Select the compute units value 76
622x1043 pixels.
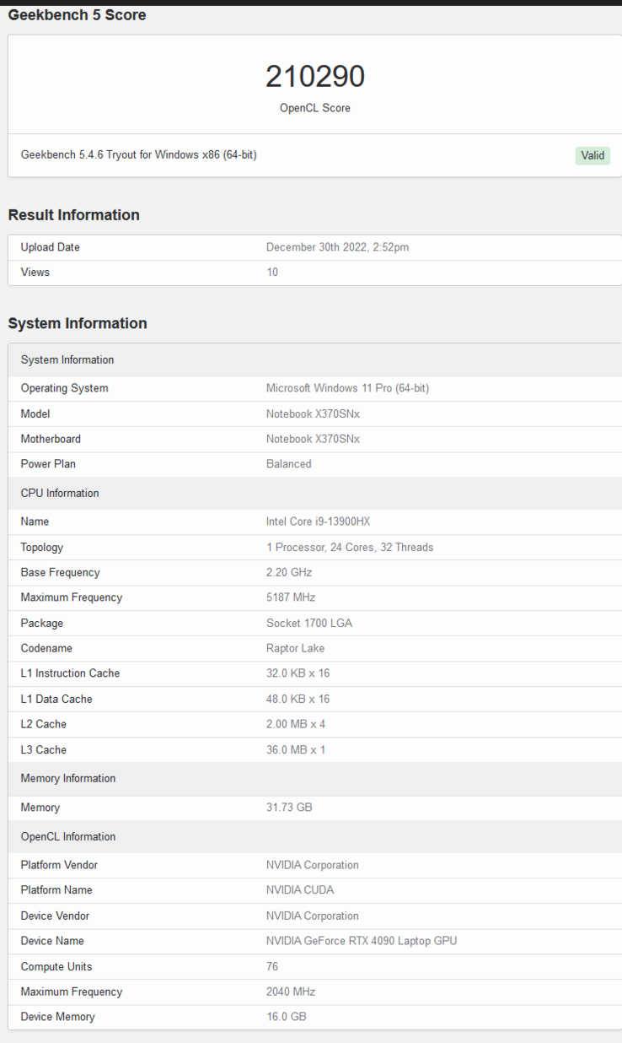(x=272, y=966)
